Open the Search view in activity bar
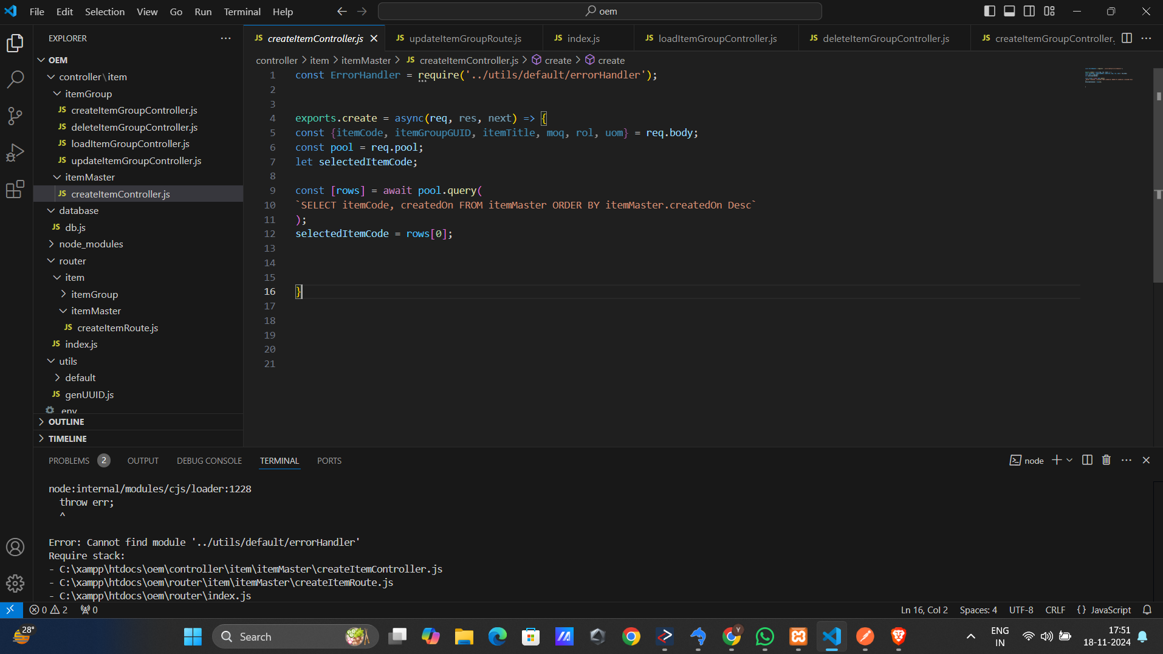Viewport: 1163px width, 654px height. [15, 79]
